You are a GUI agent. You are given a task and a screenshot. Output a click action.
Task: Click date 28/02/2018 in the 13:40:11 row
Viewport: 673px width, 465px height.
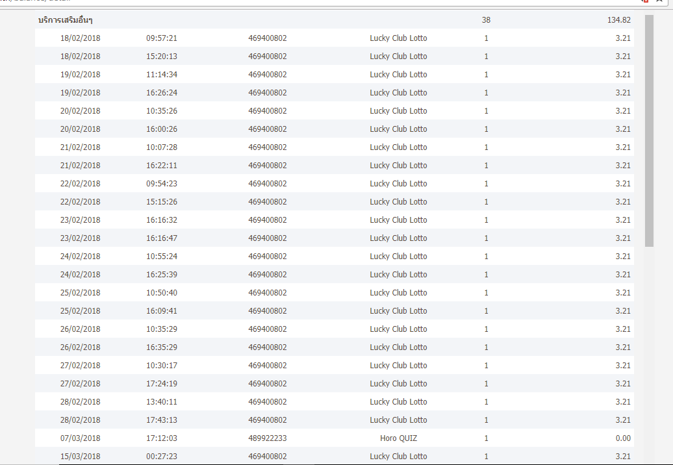pyautogui.click(x=81, y=402)
